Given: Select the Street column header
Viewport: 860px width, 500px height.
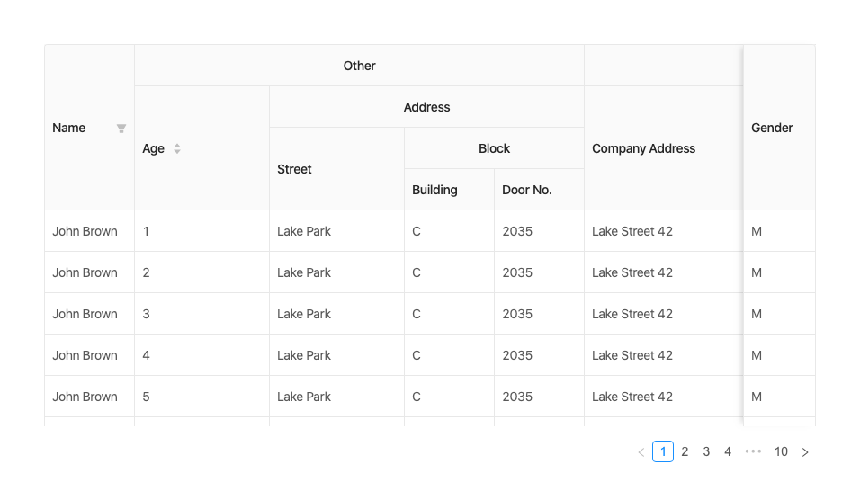Looking at the screenshot, I should pyautogui.click(x=295, y=169).
